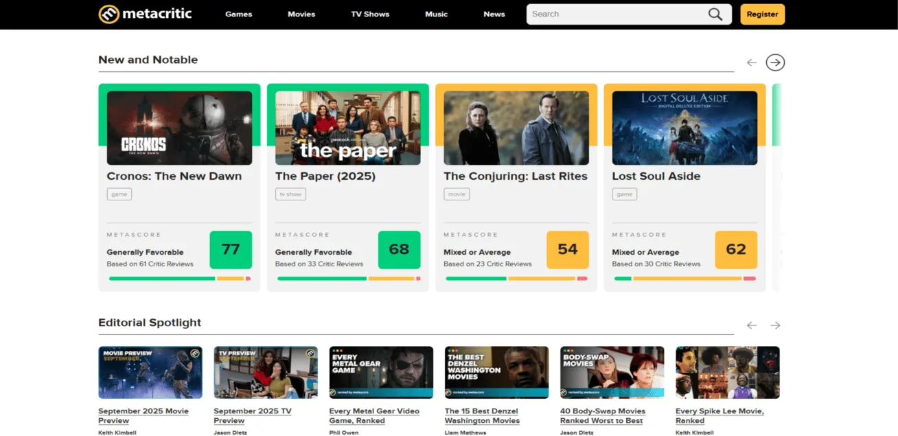Click The Conjuring: Last Rites image
The image size is (898, 436).
516,128
